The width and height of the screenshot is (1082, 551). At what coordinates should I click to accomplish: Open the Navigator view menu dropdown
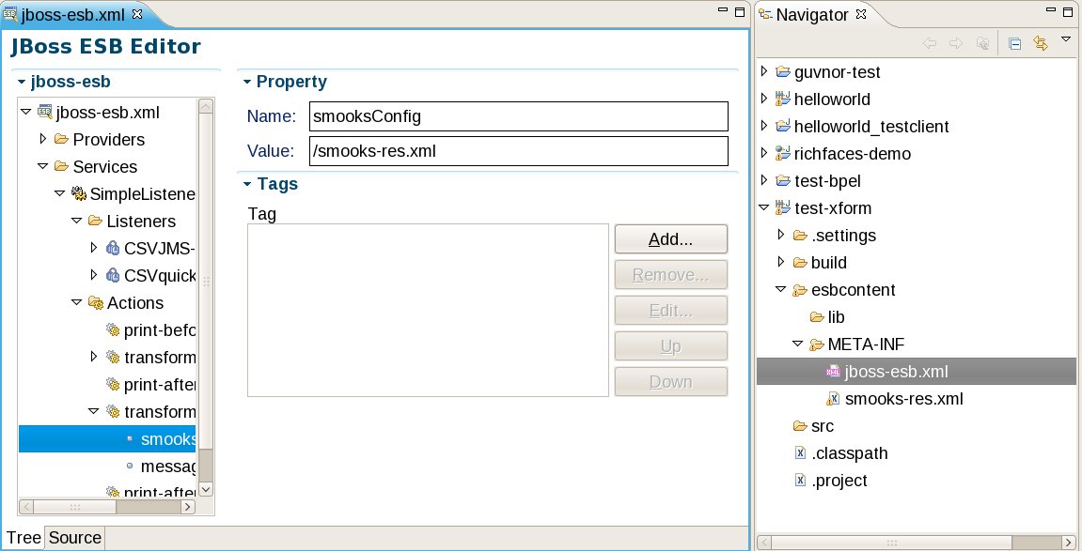(1066, 39)
